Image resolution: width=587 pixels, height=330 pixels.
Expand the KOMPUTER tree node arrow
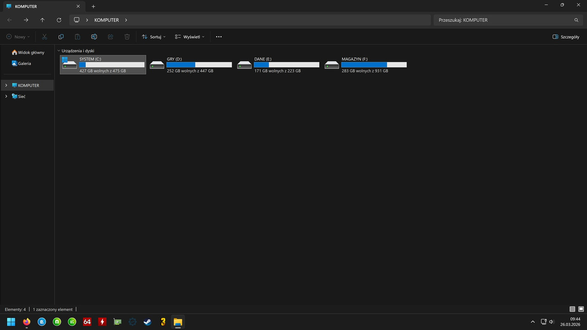pos(6,85)
